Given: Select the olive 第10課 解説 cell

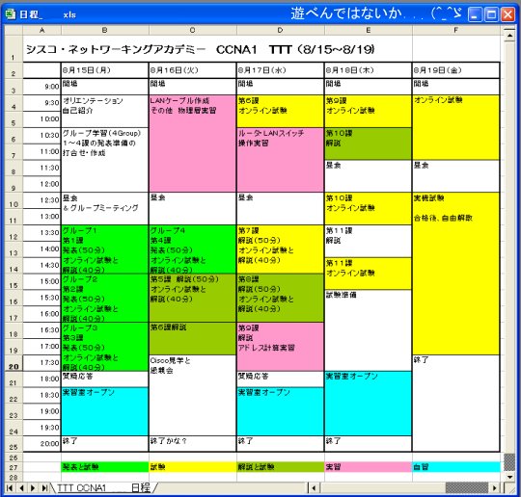Looking at the screenshot, I should (x=369, y=144).
